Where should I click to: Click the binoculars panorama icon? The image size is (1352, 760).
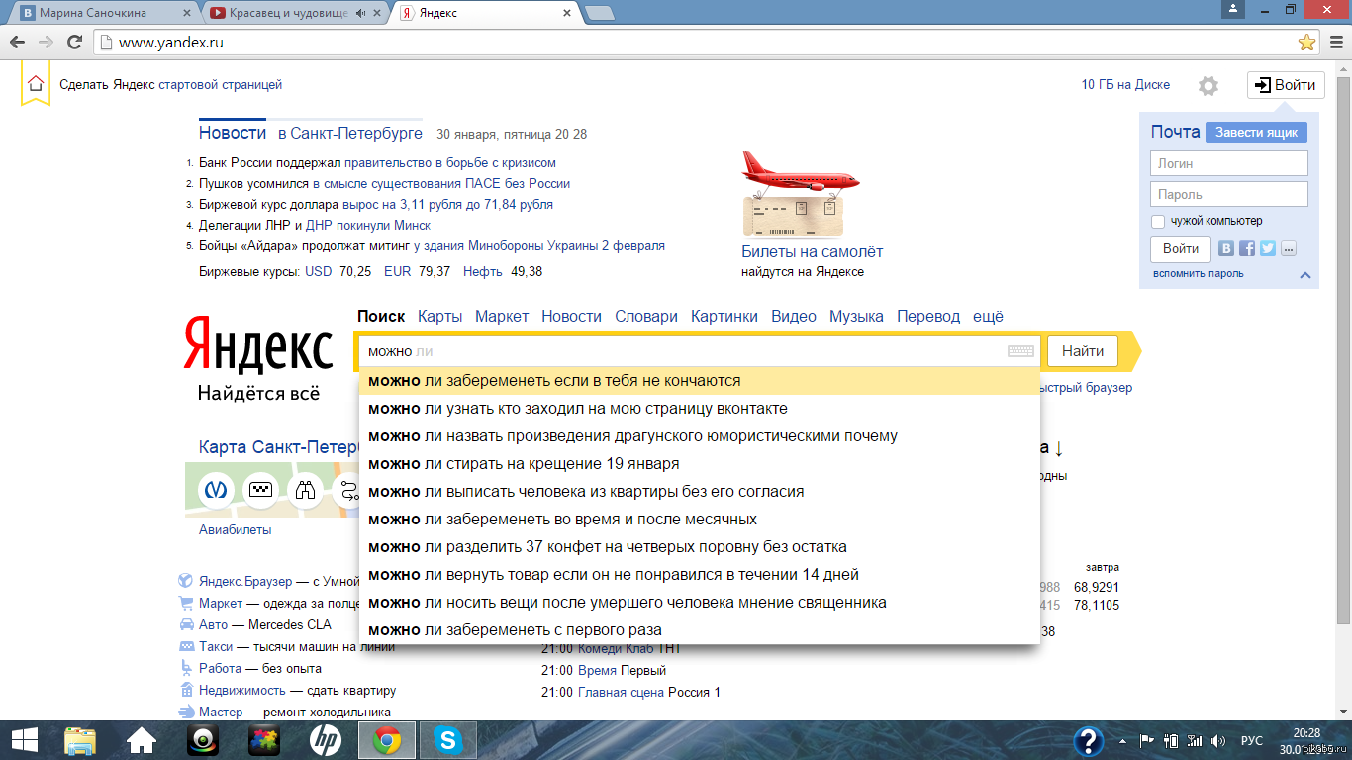tap(305, 490)
